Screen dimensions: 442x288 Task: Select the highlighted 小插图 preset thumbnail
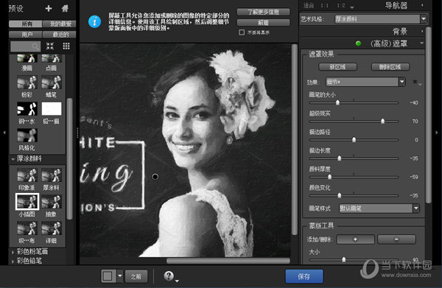click(x=27, y=202)
